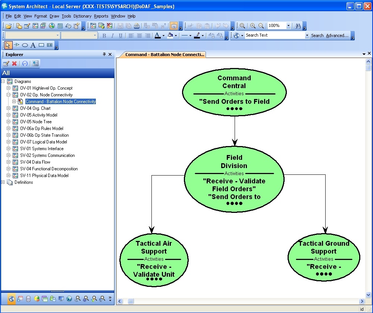This screenshot has height=313, width=373.
Task: Click the pie chart icon in bottom bar
Action: [37, 299]
